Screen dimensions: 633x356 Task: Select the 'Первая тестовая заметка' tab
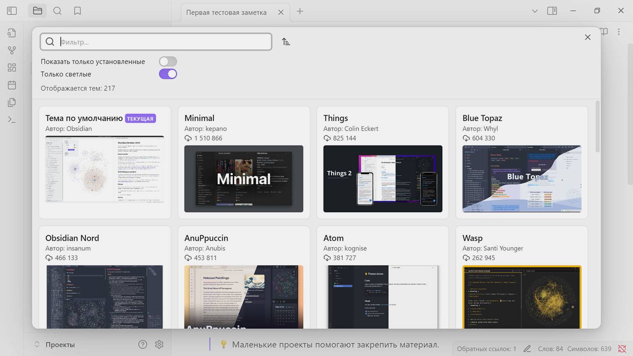coord(226,12)
